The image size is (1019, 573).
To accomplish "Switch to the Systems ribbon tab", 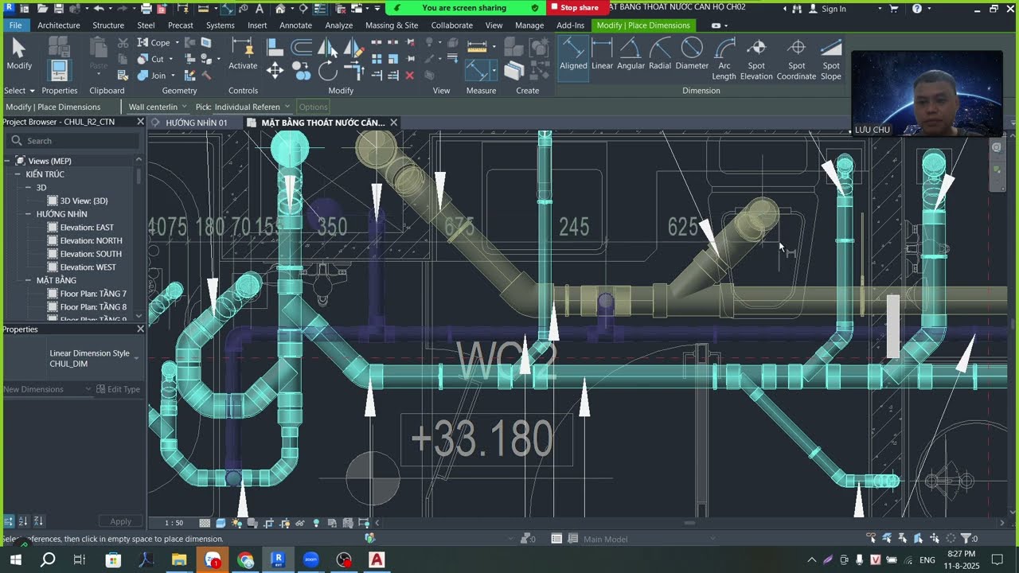I will pyautogui.click(x=221, y=25).
